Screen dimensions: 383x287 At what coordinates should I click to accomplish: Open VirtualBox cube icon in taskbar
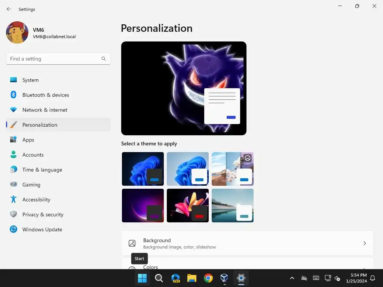224,278
